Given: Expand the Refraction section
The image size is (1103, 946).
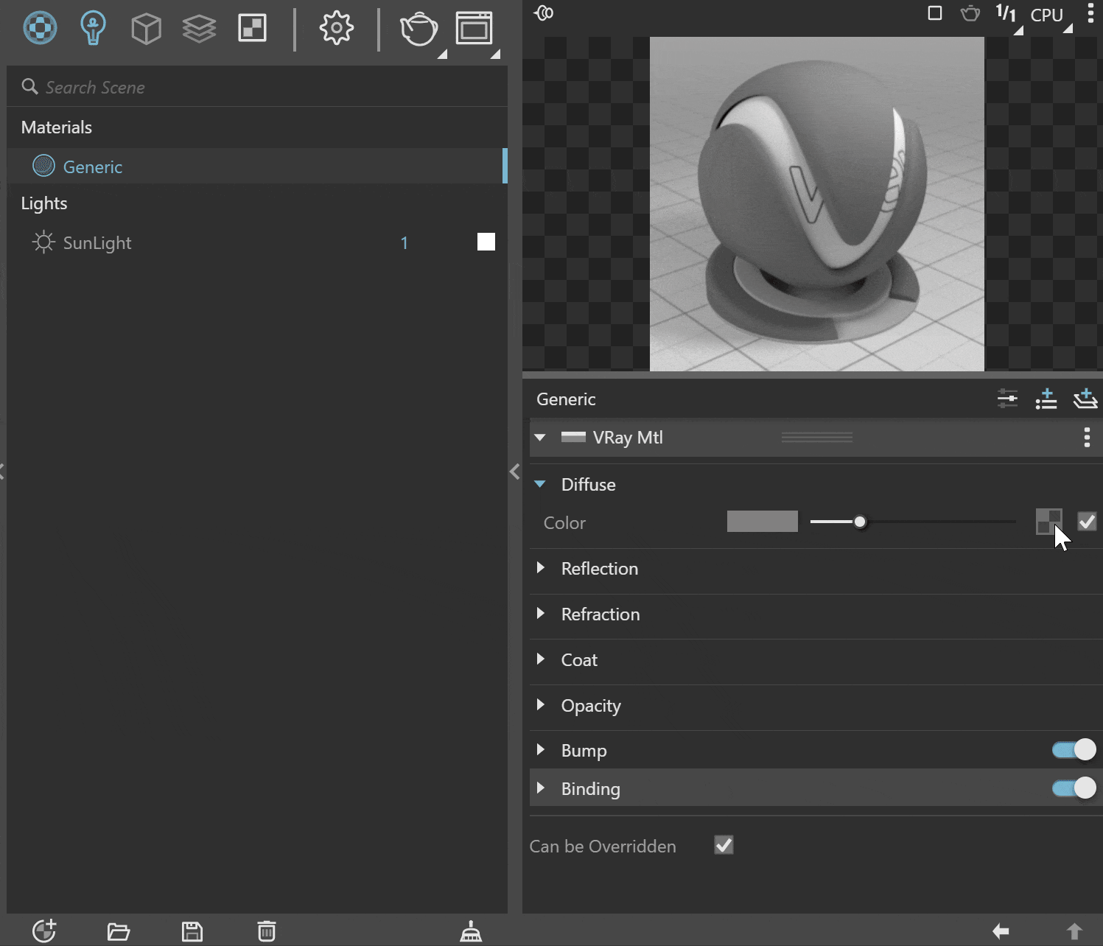Looking at the screenshot, I should tap(541, 614).
